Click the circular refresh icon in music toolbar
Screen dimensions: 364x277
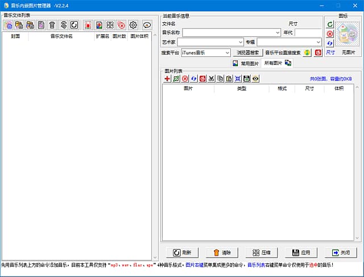pyautogui.click(x=74, y=25)
